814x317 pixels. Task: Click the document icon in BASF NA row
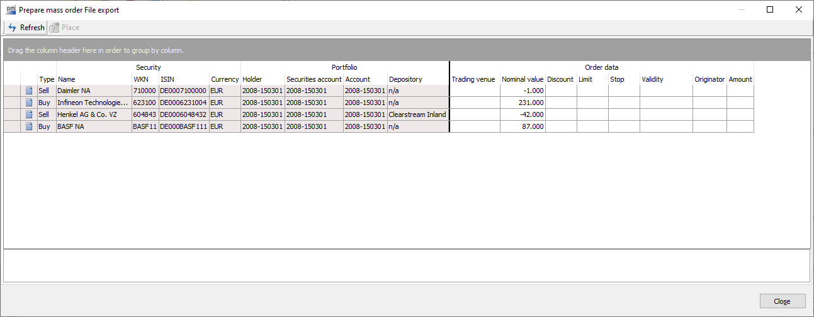coord(29,126)
